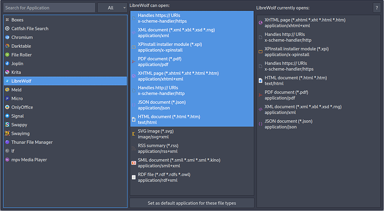This screenshot has height=211, width=384.
Task: Click the Chromium browser icon
Action: (x=7, y=37)
